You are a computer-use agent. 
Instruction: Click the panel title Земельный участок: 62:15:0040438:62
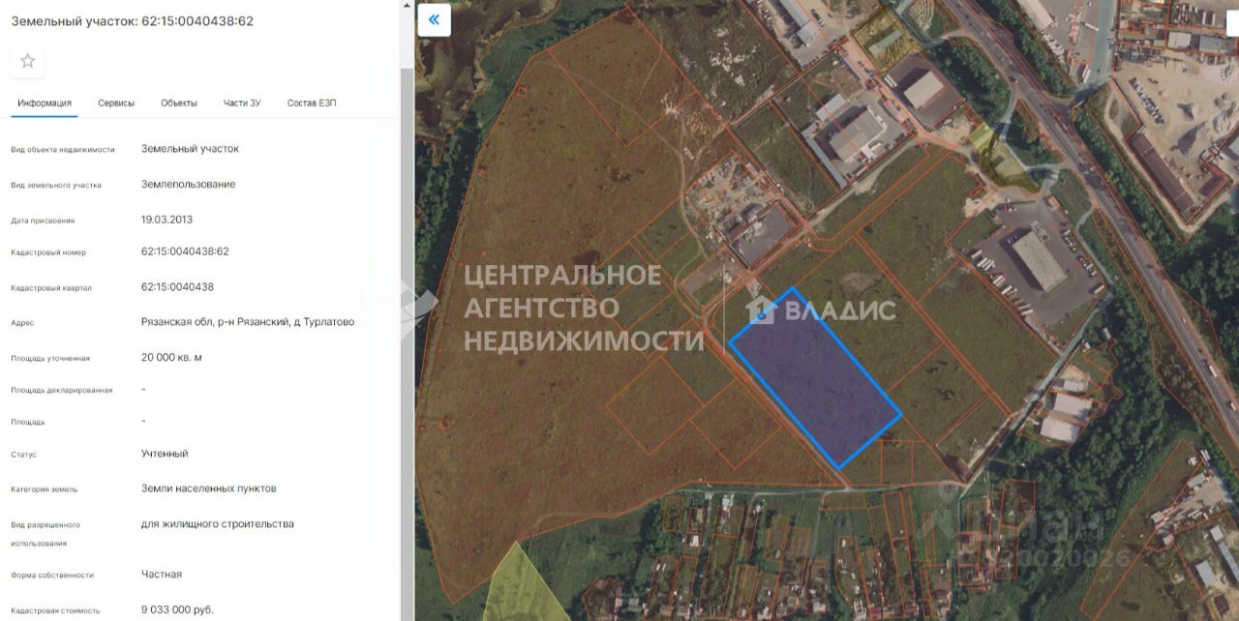133,20
